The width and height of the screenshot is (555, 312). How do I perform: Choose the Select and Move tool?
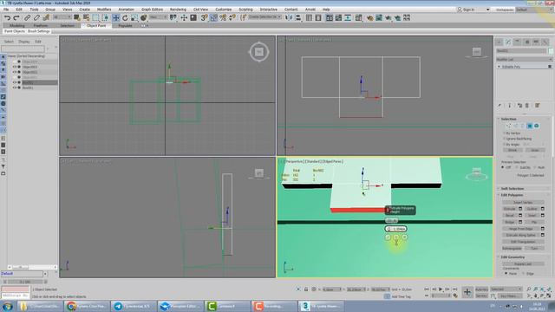tap(115, 17)
